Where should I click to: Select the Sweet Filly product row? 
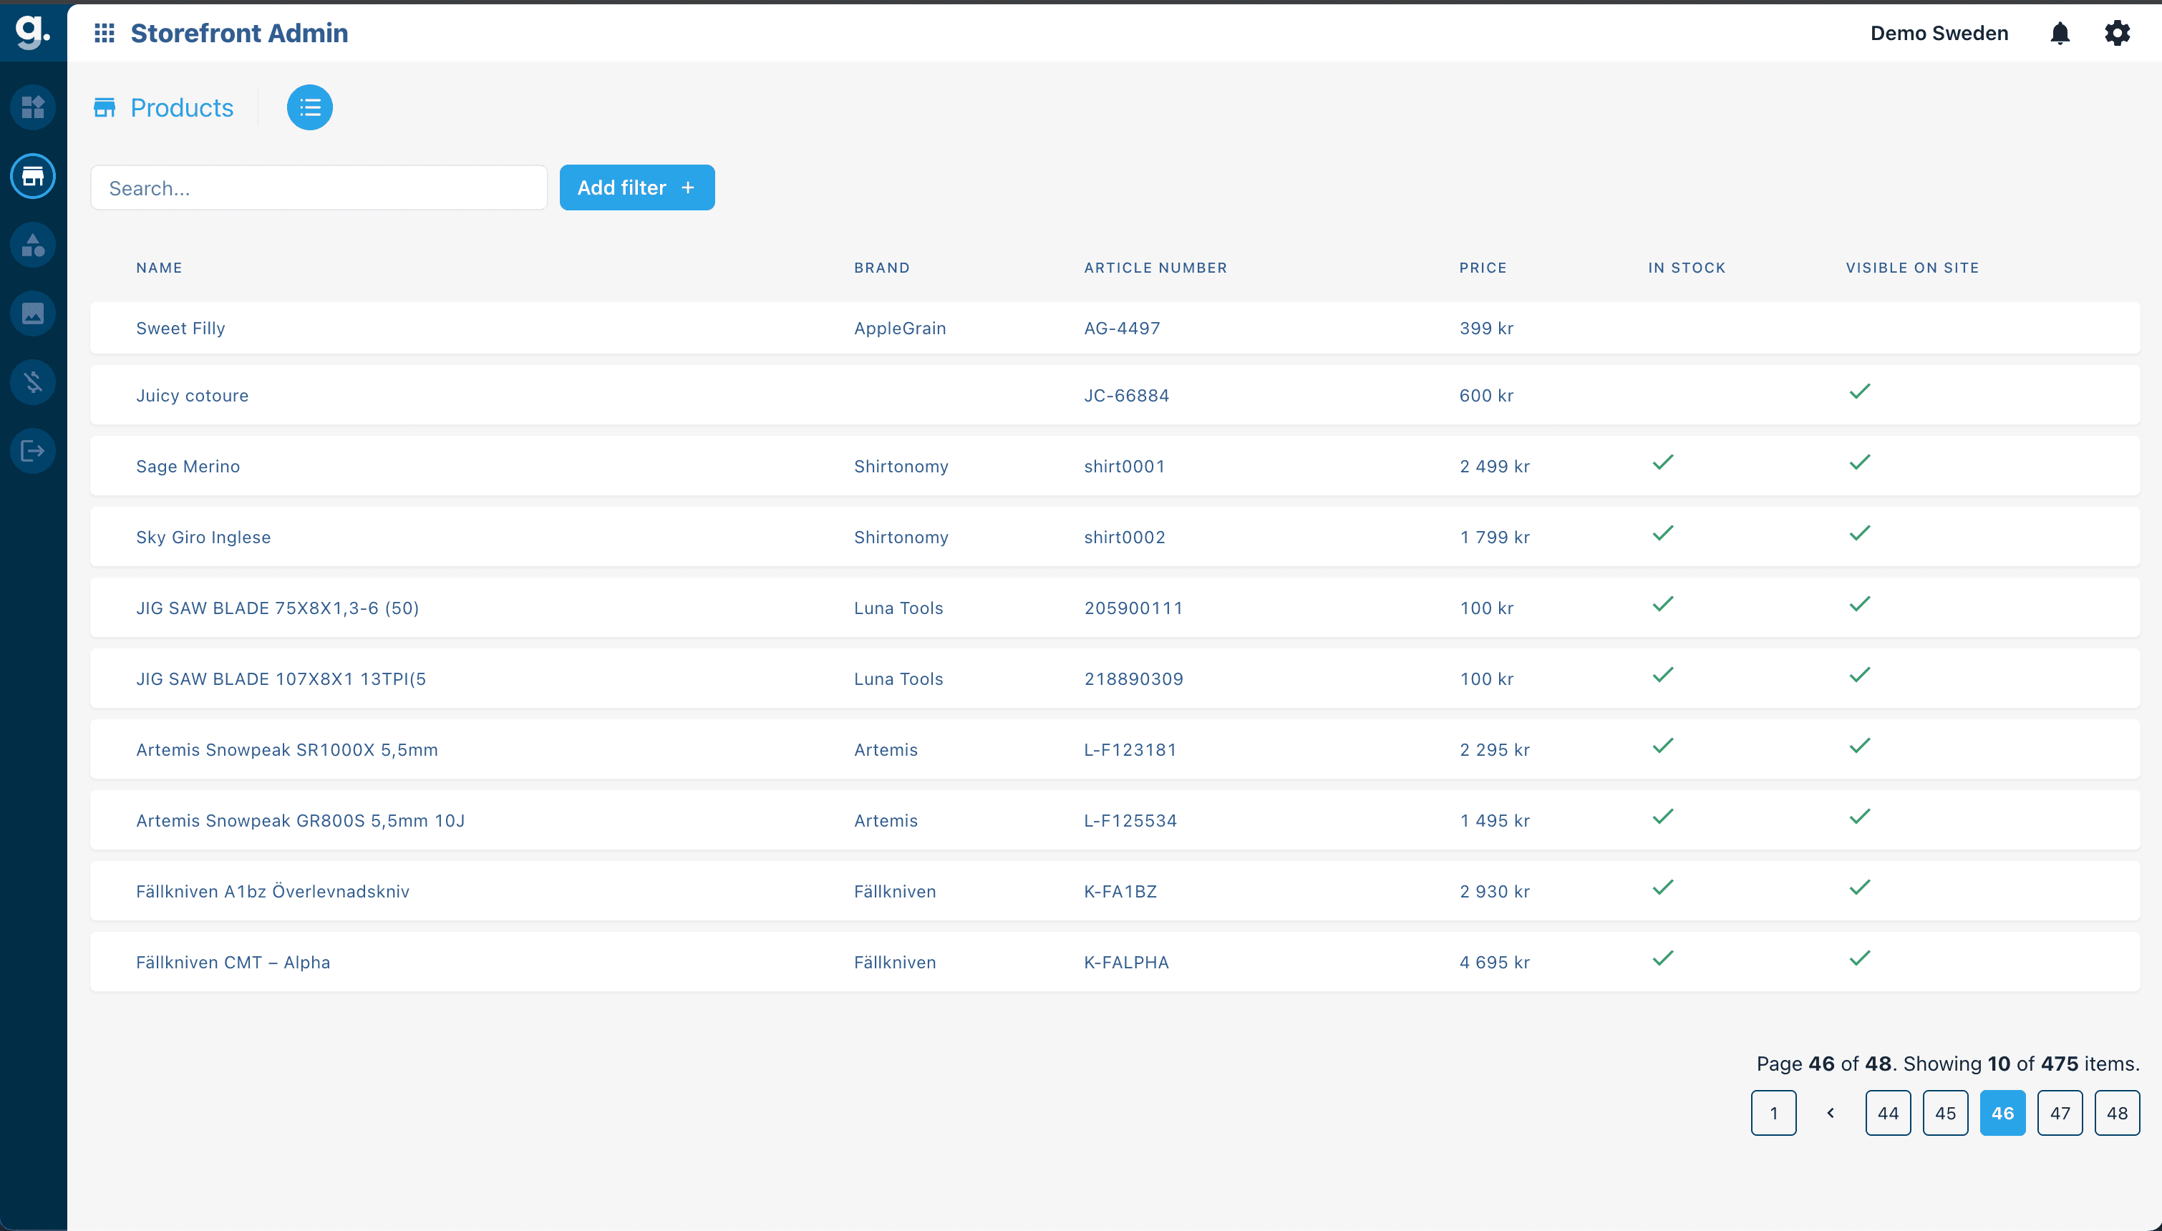(x=180, y=328)
